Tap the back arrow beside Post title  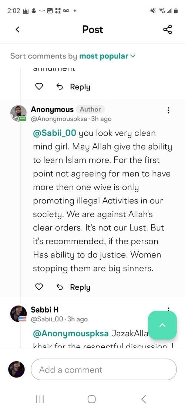point(17,30)
